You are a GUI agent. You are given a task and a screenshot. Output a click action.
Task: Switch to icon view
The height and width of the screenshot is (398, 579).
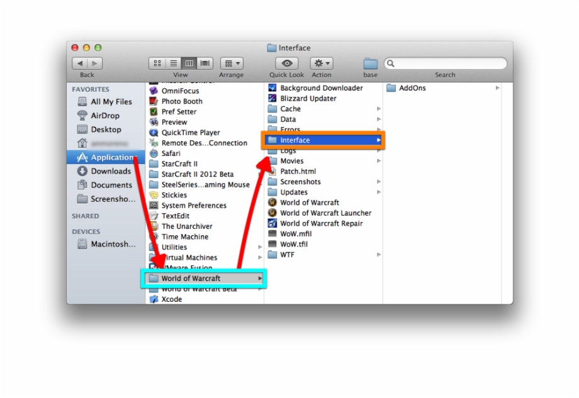pyautogui.click(x=157, y=64)
